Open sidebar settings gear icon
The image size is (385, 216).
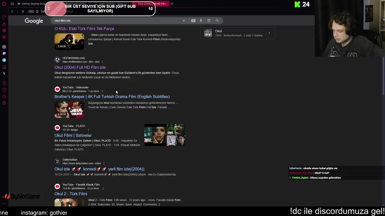[4, 103]
